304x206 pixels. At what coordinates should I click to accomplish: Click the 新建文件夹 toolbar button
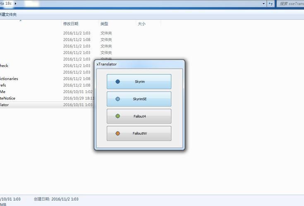(8, 14)
